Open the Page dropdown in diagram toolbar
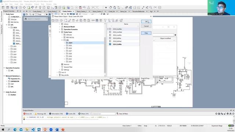The image size is (235, 132). (41, 14)
